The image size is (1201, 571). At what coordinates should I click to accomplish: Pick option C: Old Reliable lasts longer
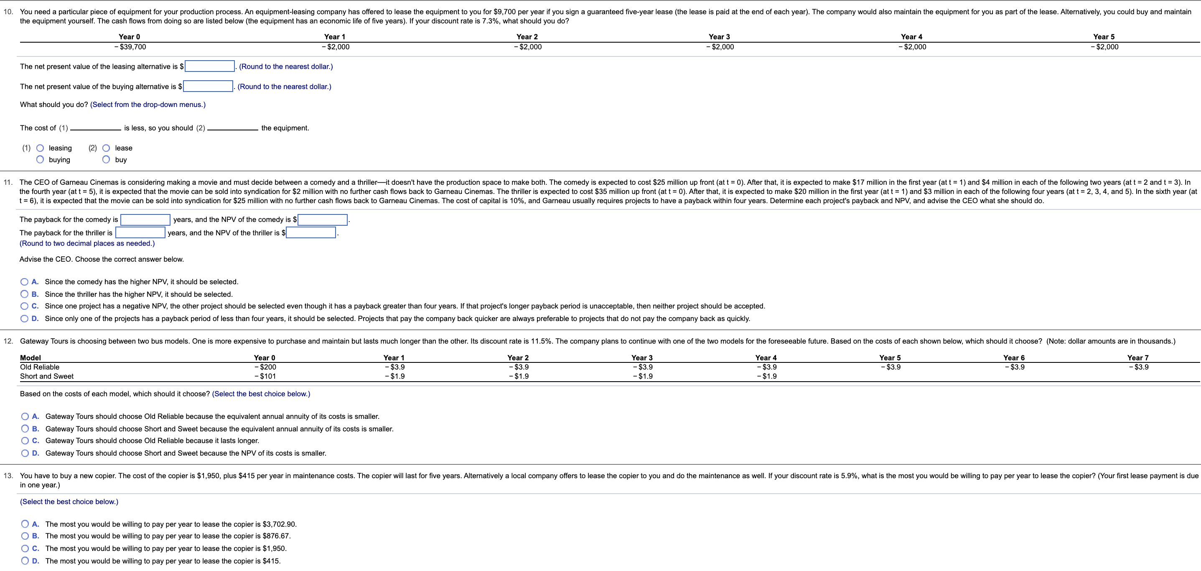tap(25, 441)
